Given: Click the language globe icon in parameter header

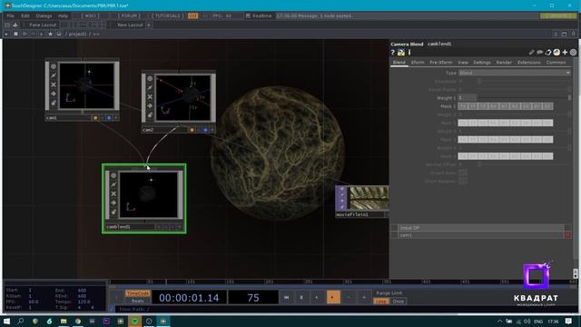Looking at the screenshot, I should [556, 53].
